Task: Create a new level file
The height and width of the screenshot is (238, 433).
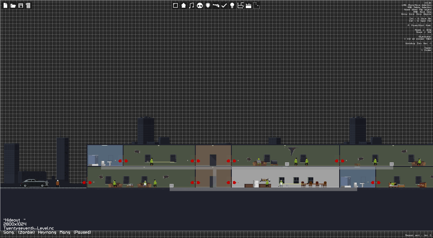Action: pyautogui.click(x=5, y=5)
